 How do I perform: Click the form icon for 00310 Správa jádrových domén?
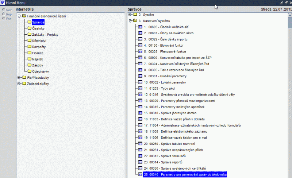coord(140,113)
